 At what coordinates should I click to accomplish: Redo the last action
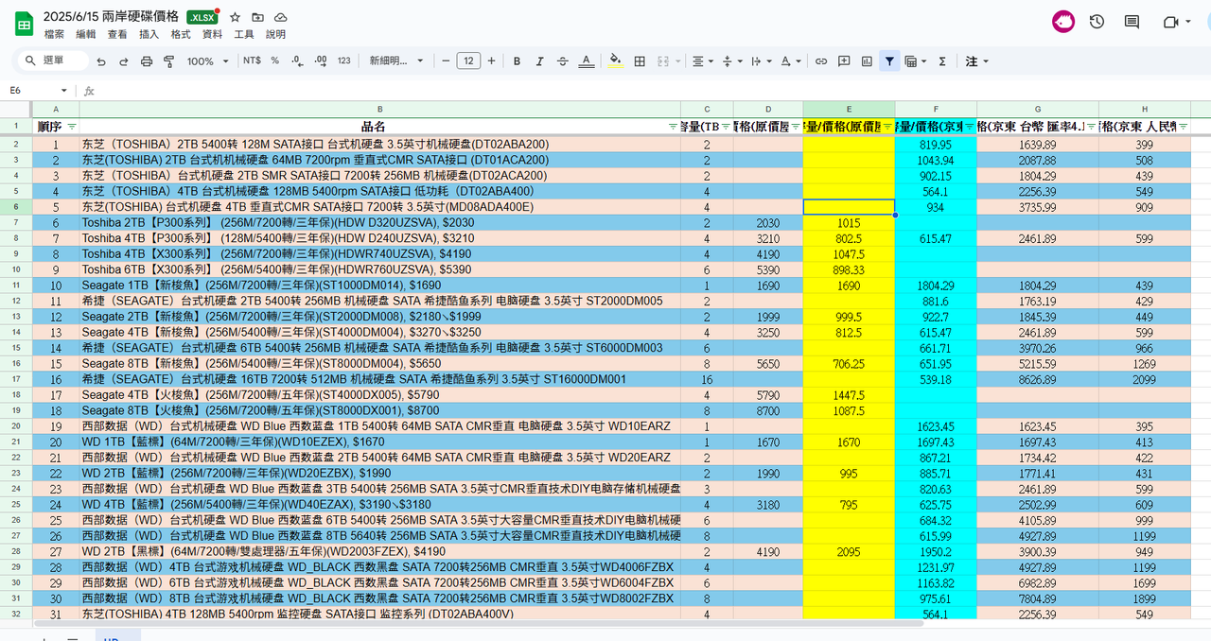click(124, 61)
